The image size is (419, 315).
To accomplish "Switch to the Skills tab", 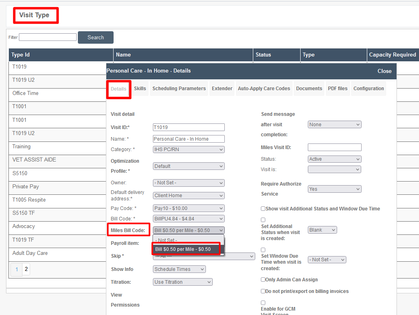I will 140,89.
